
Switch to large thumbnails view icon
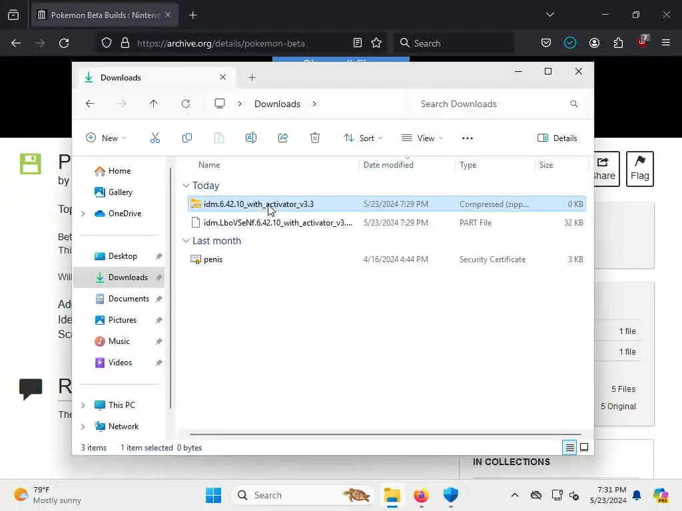[584, 447]
